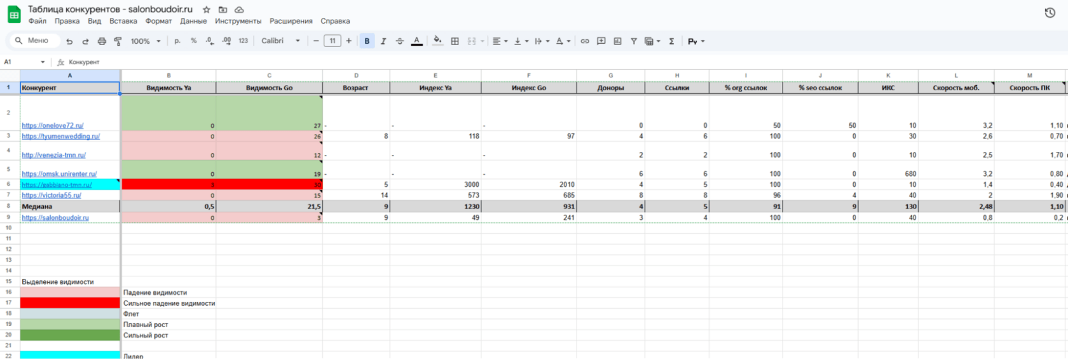
Task: Open the Расширения menu
Action: (291, 21)
